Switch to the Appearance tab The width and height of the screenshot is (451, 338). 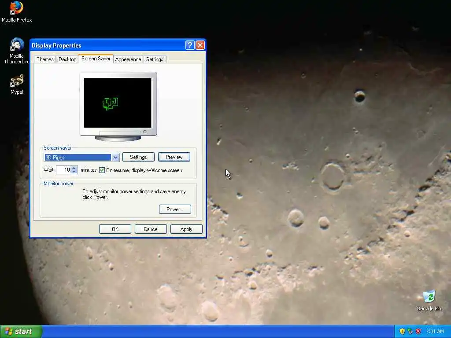pyautogui.click(x=128, y=59)
